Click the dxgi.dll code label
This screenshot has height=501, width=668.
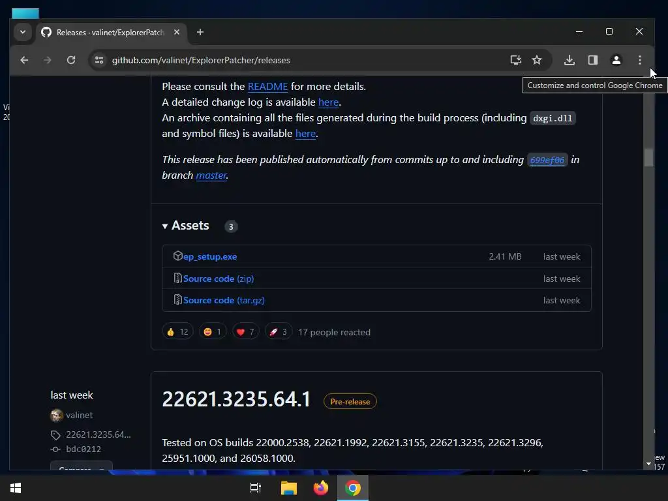(x=553, y=118)
